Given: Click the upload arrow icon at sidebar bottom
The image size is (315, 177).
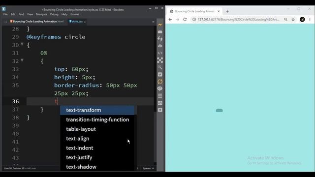Looking at the screenshot, I should (160, 110).
